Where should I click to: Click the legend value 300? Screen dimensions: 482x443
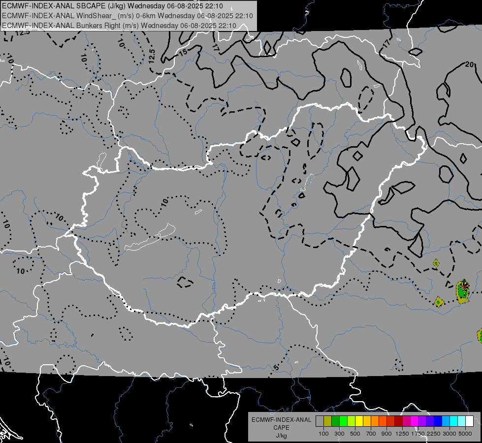click(339, 434)
